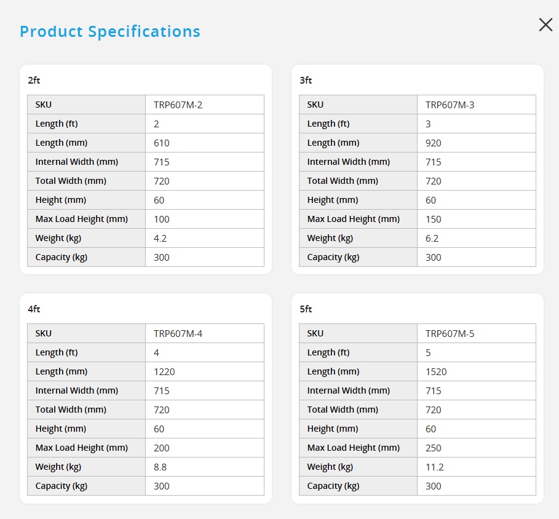Click Max Load Height value 250
This screenshot has height=519, width=559.
[x=433, y=448]
